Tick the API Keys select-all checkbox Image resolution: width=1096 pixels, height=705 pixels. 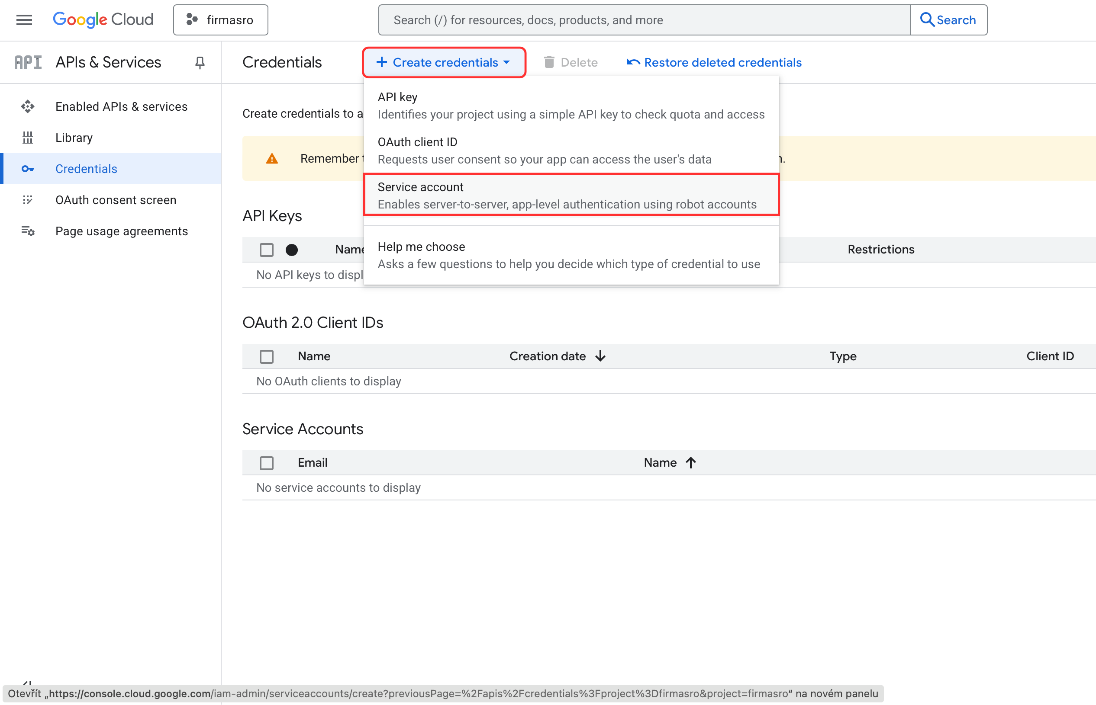266,250
